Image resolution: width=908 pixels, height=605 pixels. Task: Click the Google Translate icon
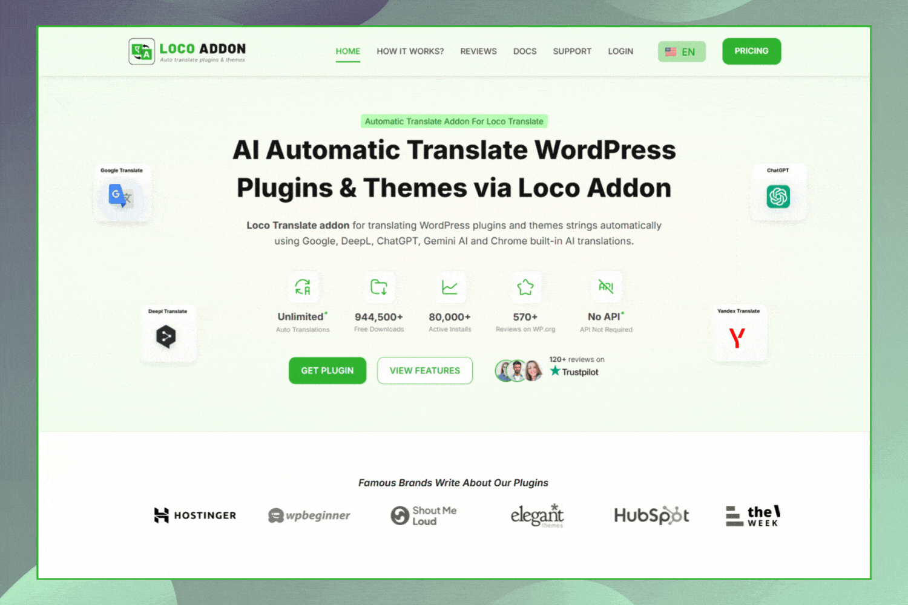[x=120, y=195]
